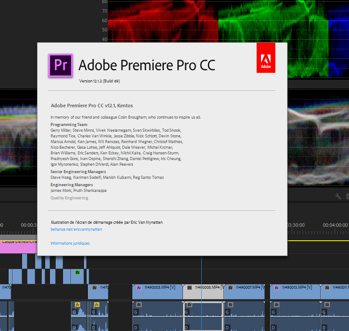Screen dimensions: 349x331
Task: Click the fx badge on video clip 11490005.MP4
Action: [x=190, y=287]
